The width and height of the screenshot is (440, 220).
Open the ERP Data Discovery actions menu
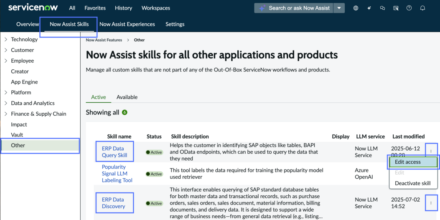coord(431,203)
